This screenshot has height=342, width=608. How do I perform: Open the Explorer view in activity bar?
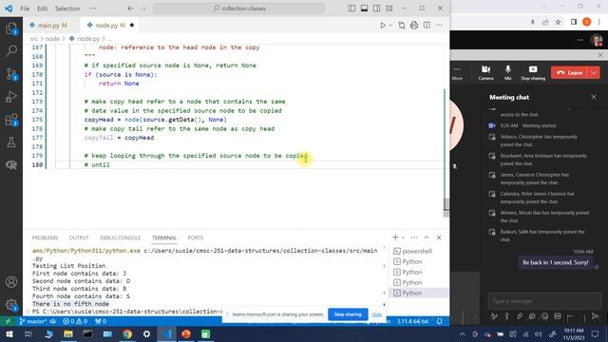11,28
